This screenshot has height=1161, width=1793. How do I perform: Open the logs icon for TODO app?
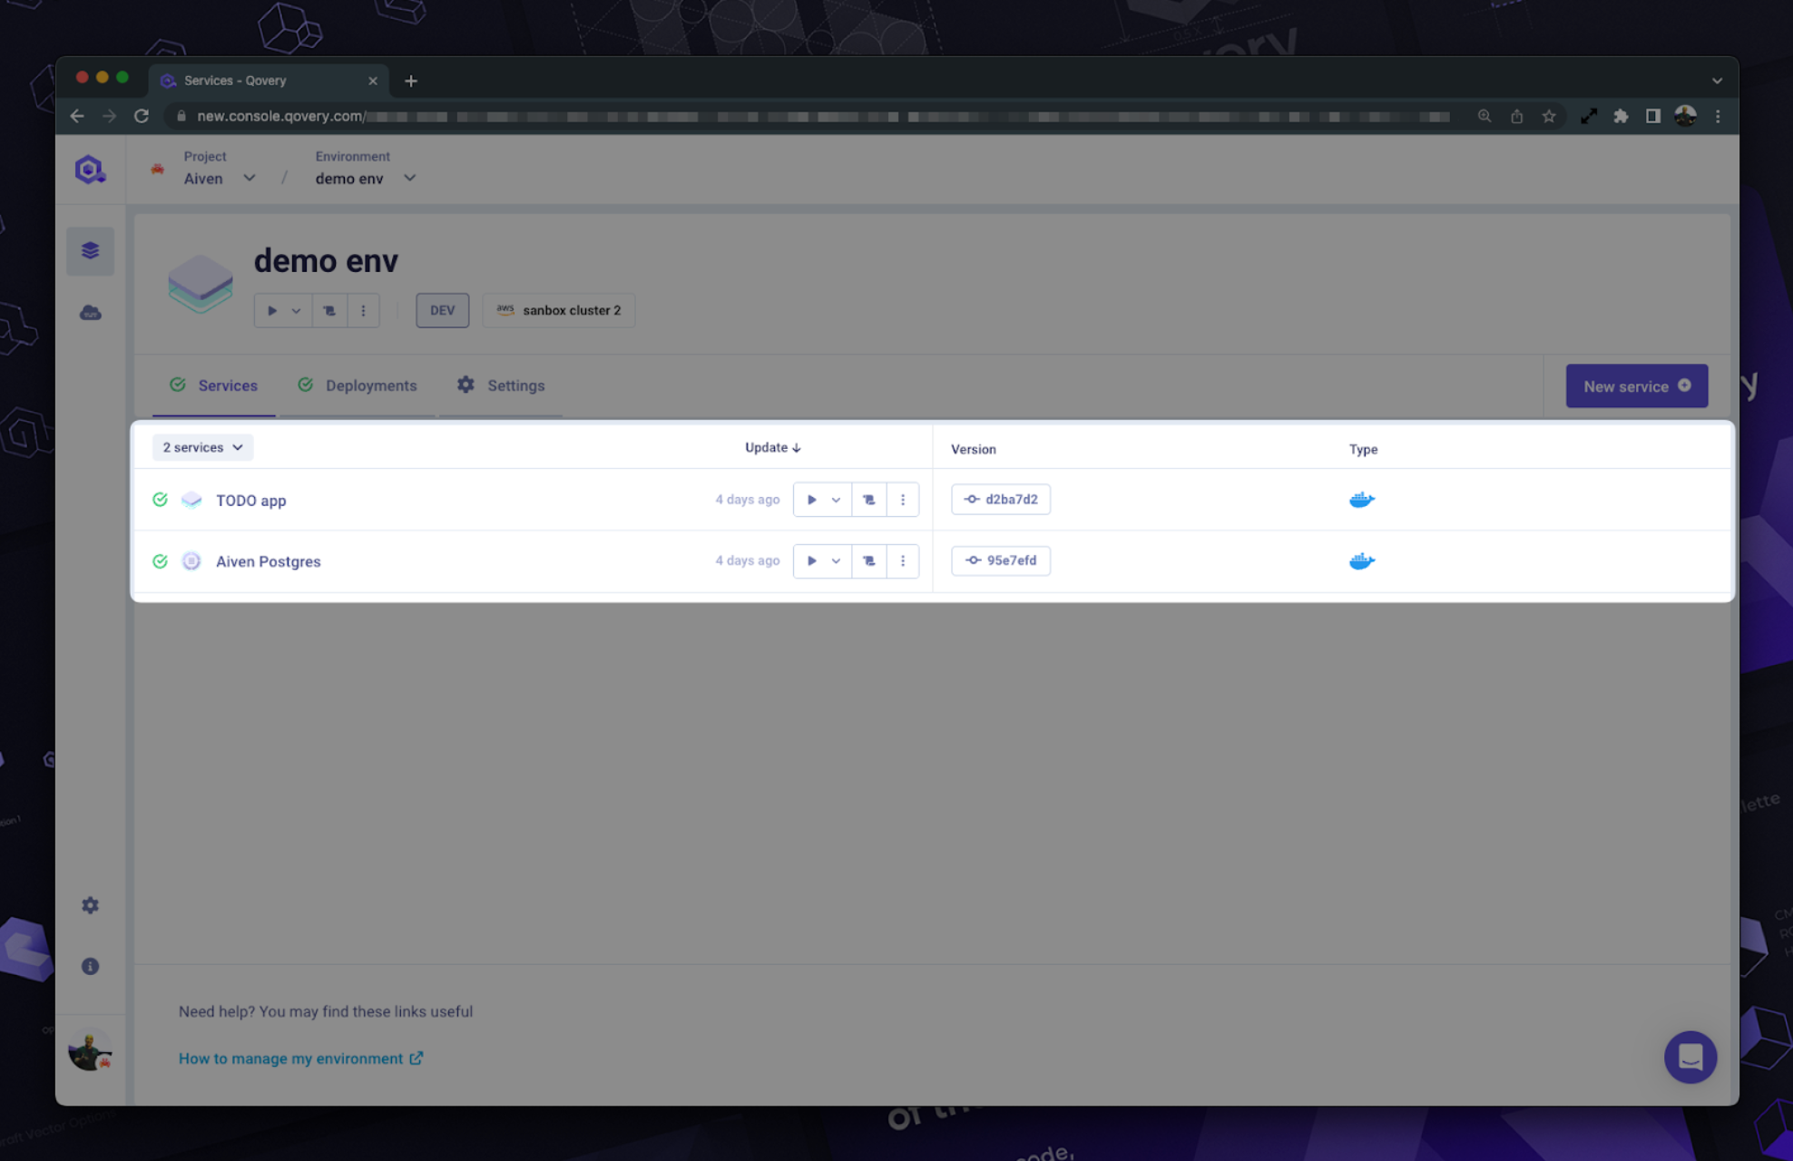(x=868, y=500)
